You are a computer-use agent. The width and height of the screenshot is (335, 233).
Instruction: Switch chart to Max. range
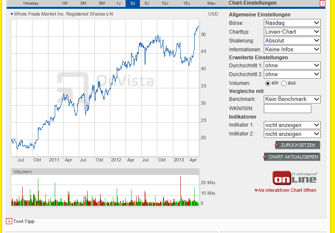[212, 3]
